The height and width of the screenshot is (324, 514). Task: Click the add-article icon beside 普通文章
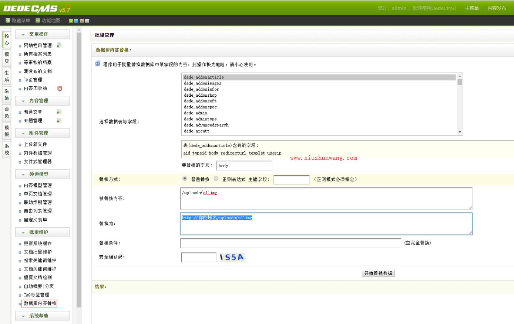[59, 112]
